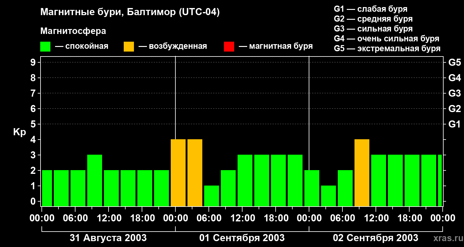Click the orange bar at 03:00 on 1 September
Viewport: 464px width, 247px height.
click(x=195, y=173)
